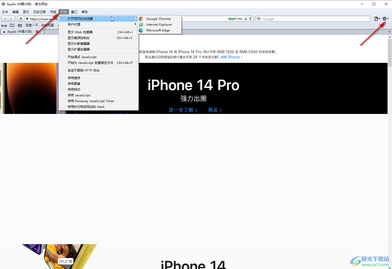Reload the page using refresh icon

click(250, 19)
